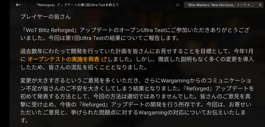Click the header title 『Reforged』アップデートの第1回Ultra Test
265x127 pixels.
78,5
